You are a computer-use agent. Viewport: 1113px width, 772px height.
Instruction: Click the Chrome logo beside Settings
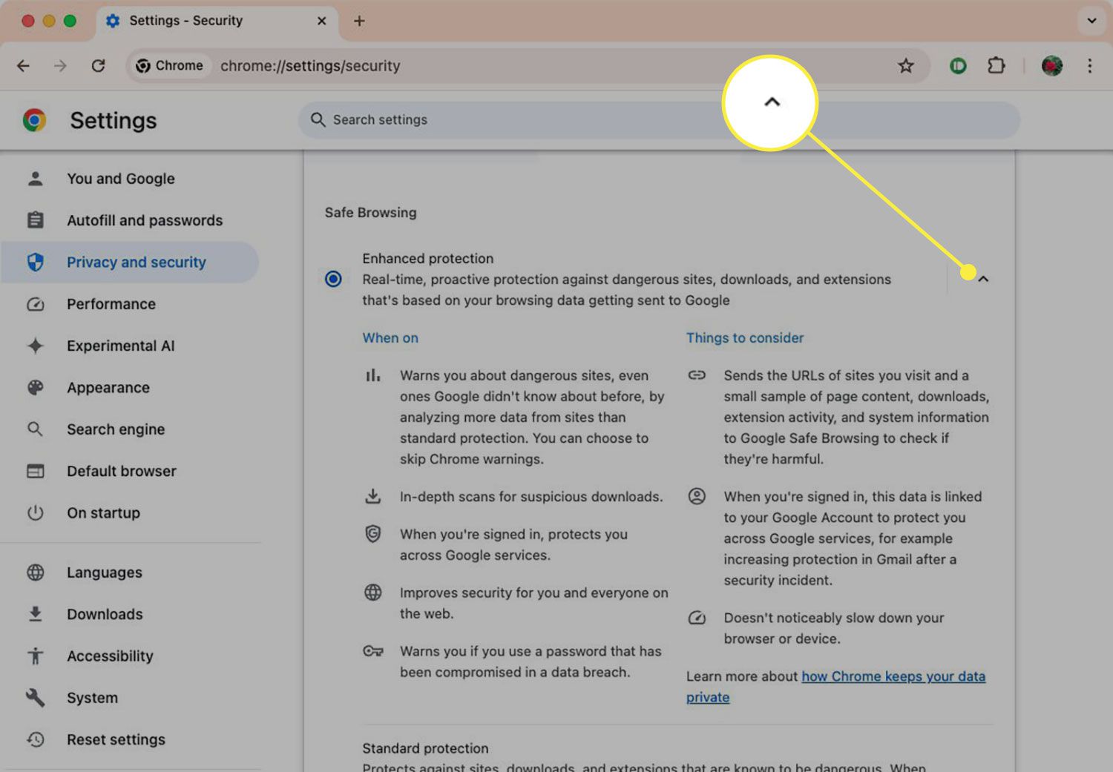(x=34, y=120)
